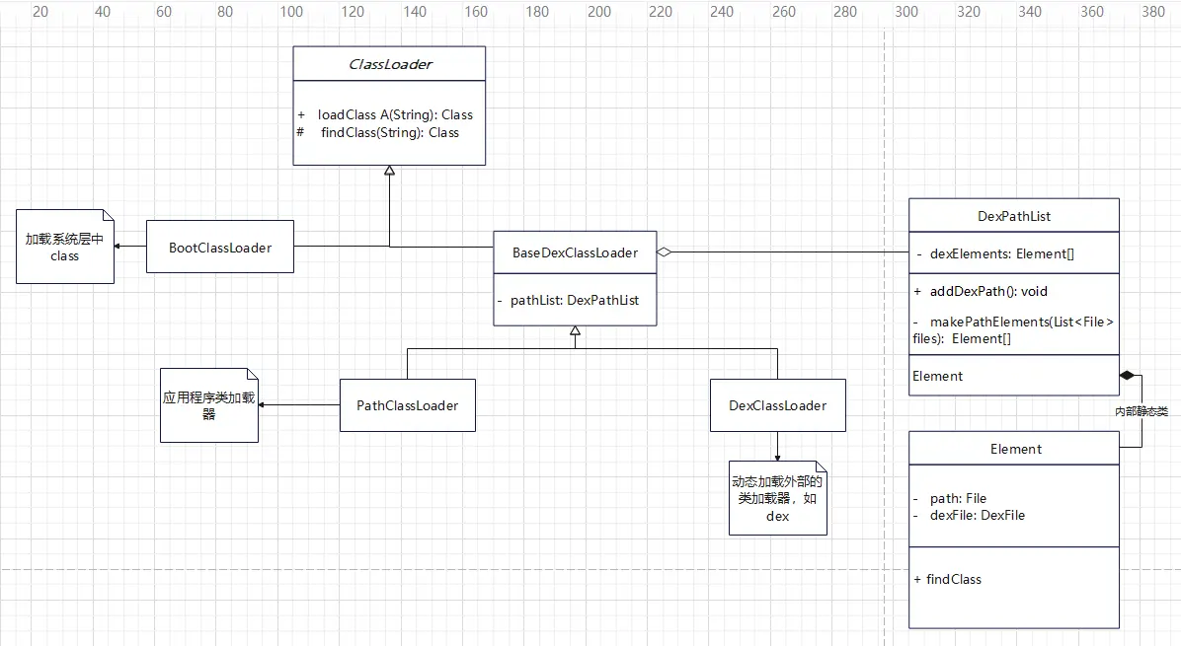The image size is (1181, 646).
Task: Click the note reading 加载系统层中class
Action: 64,247
